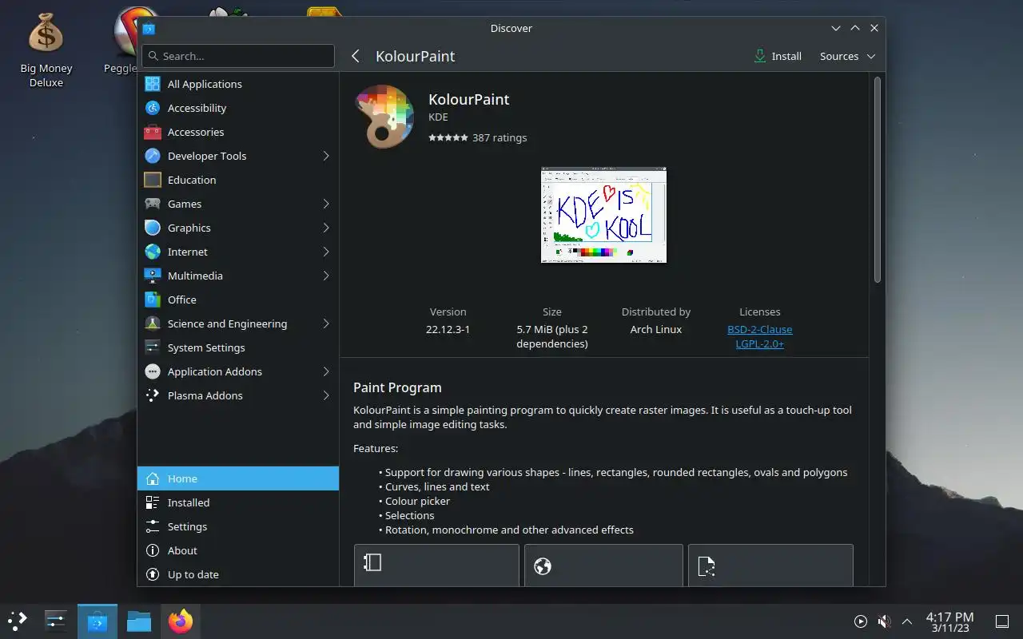Click the 387 ratings text
Screen dimensions: 1023x639
(500, 137)
